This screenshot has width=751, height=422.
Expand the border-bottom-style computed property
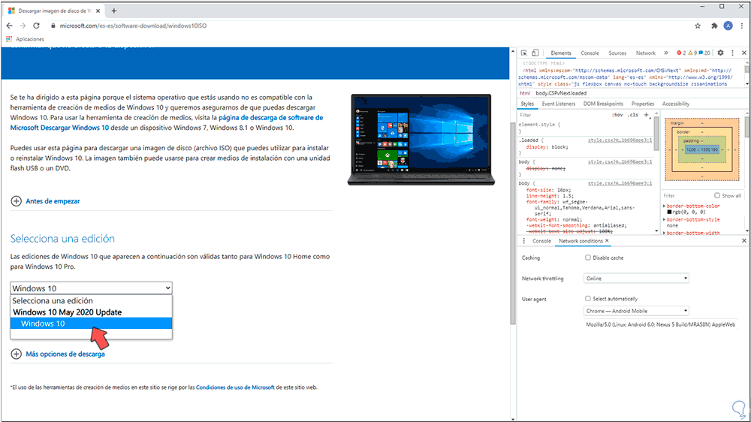coord(664,219)
